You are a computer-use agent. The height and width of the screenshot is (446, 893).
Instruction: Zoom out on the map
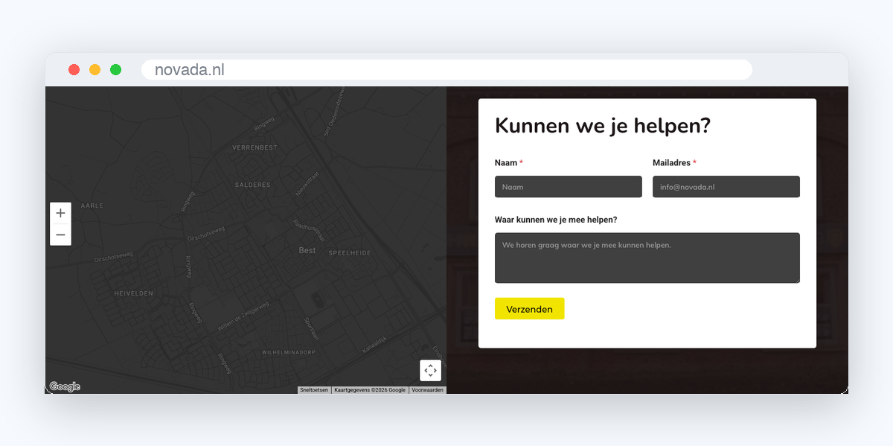click(60, 235)
